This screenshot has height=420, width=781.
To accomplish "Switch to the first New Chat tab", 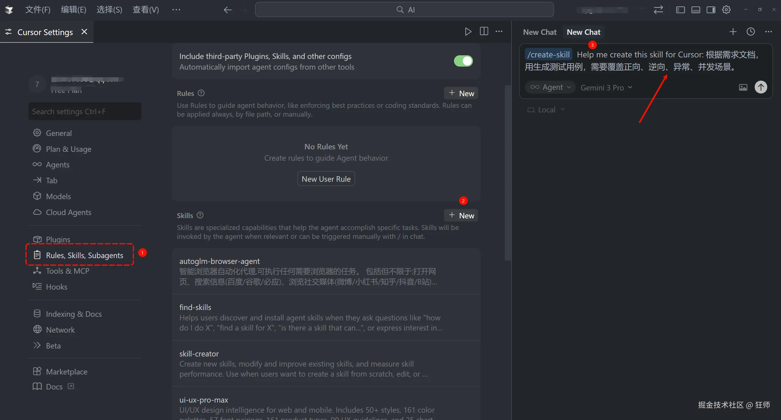I will 540,32.
